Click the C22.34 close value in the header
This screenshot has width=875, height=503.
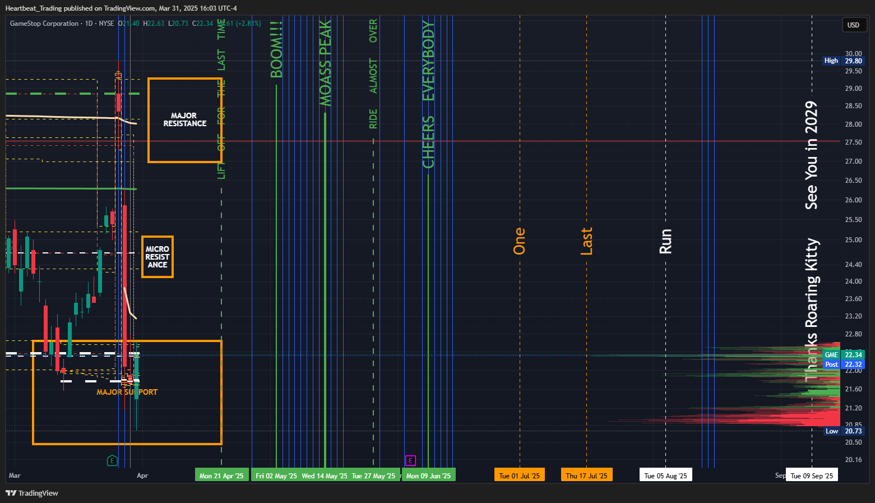click(202, 24)
